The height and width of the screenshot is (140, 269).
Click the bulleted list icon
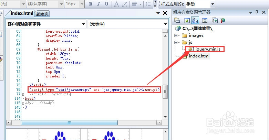click(x=148, y=4)
